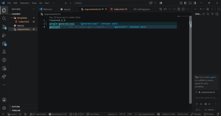
Task: Toggle Prettier status item
Action: pyautogui.click(x=209, y=114)
